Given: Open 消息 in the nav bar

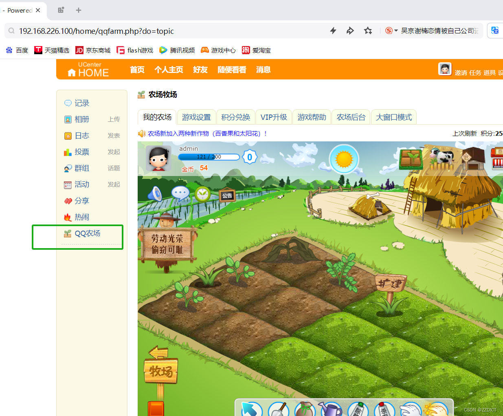Looking at the screenshot, I should point(264,70).
